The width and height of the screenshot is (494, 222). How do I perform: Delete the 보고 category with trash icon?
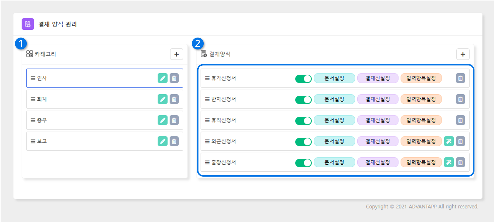click(x=174, y=141)
